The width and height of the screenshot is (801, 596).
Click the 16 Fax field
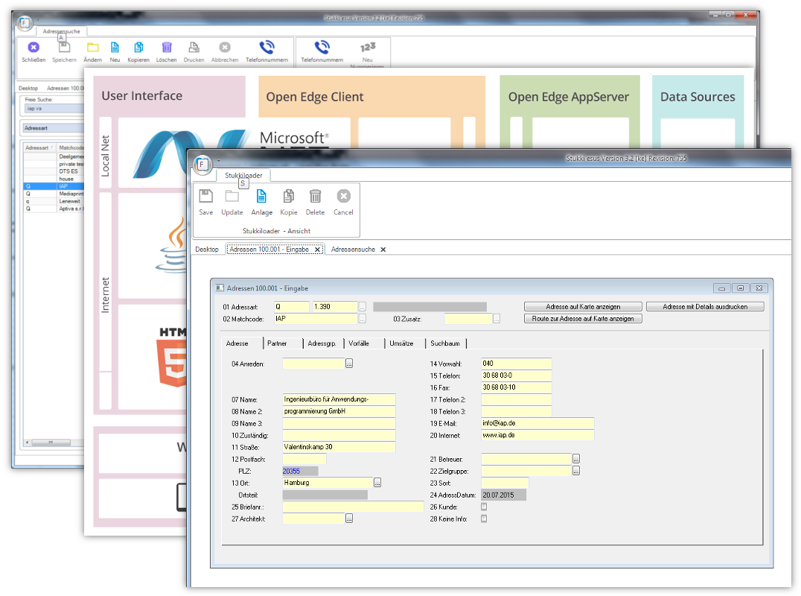(516, 387)
